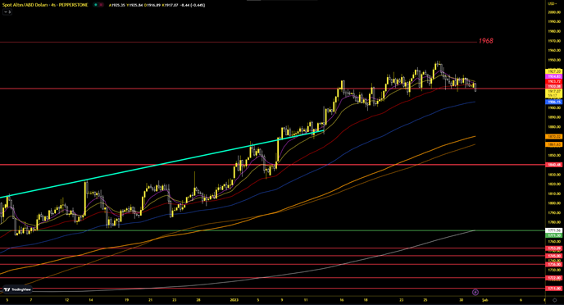Image resolution: width=564 pixels, height=305 pixels.
Task: Click the -8.44 (-0.44%) price change value
Action: (x=193, y=5)
